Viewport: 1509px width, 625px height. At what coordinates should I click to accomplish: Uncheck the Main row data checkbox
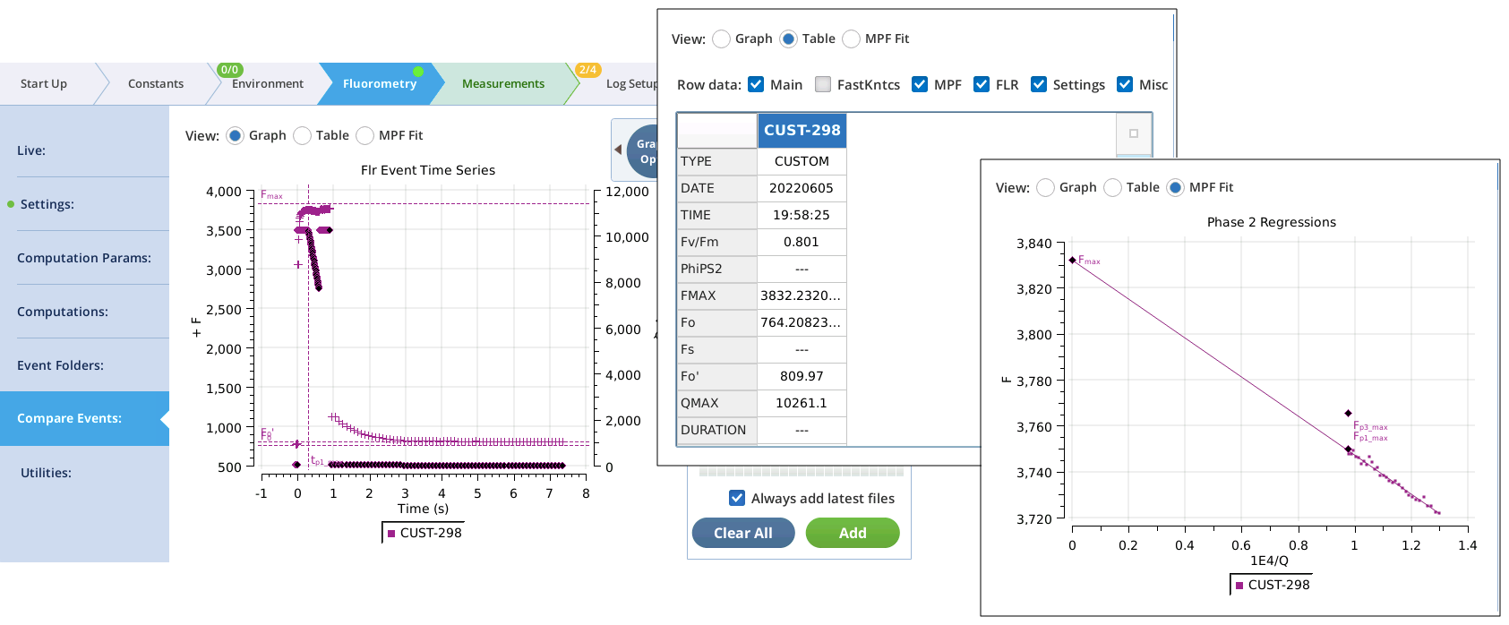pyautogui.click(x=756, y=84)
